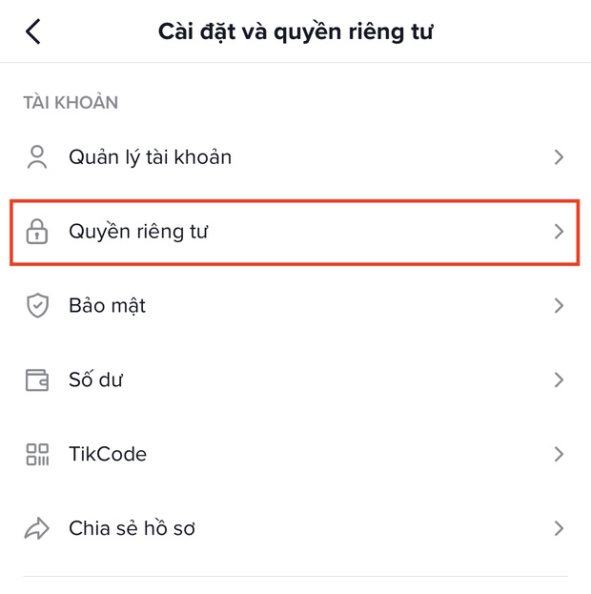Click the padlock icon beside Quyền riêng tư
This screenshot has width=591, height=594.
(37, 231)
